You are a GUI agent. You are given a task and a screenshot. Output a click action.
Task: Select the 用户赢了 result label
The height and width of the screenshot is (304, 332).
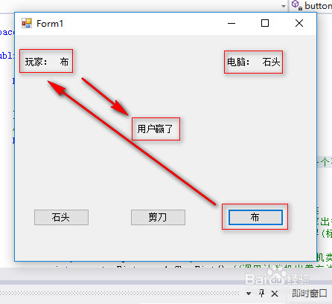pyautogui.click(x=155, y=129)
